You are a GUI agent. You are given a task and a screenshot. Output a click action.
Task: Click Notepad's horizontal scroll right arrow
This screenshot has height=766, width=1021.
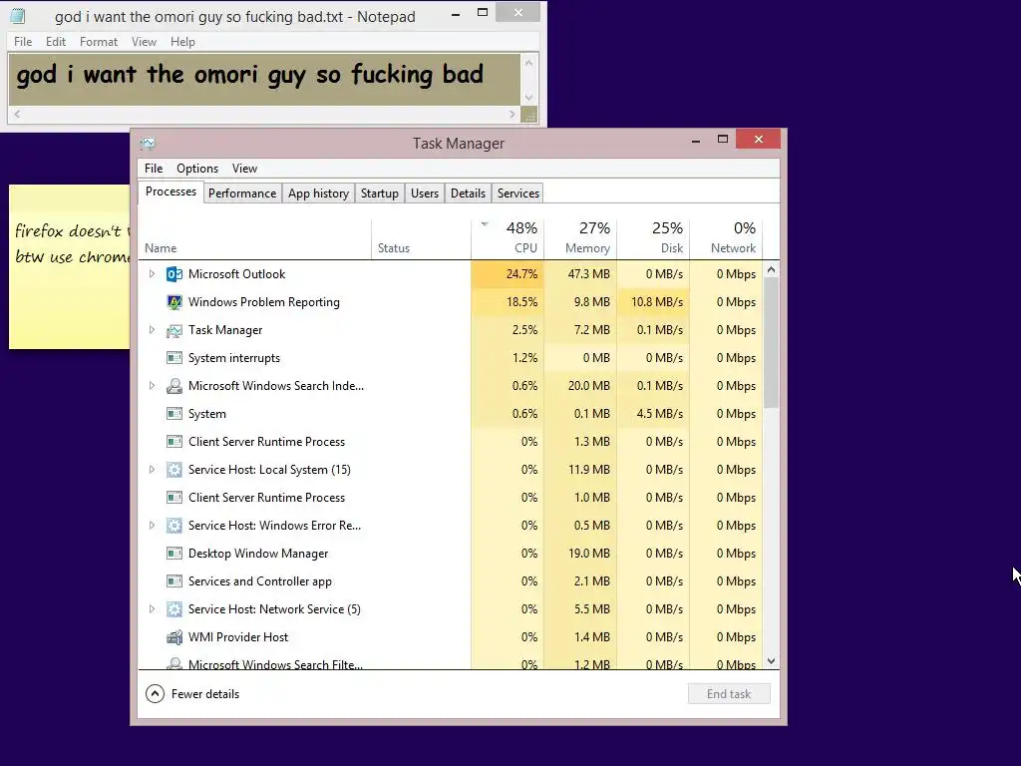(x=511, y=114)
